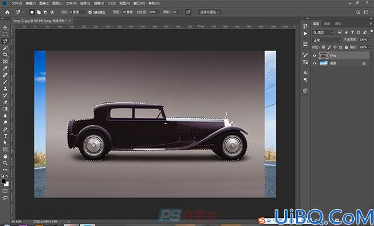Viewport: 374px width, 226px height.
Task: Select the Healing Brush tool
Action: tap(5, 75)
